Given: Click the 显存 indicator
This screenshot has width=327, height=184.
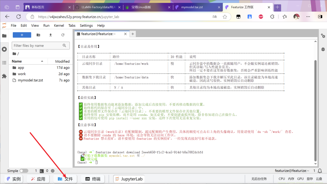Looking at the screenshot, I should click(x=310, y=179).
